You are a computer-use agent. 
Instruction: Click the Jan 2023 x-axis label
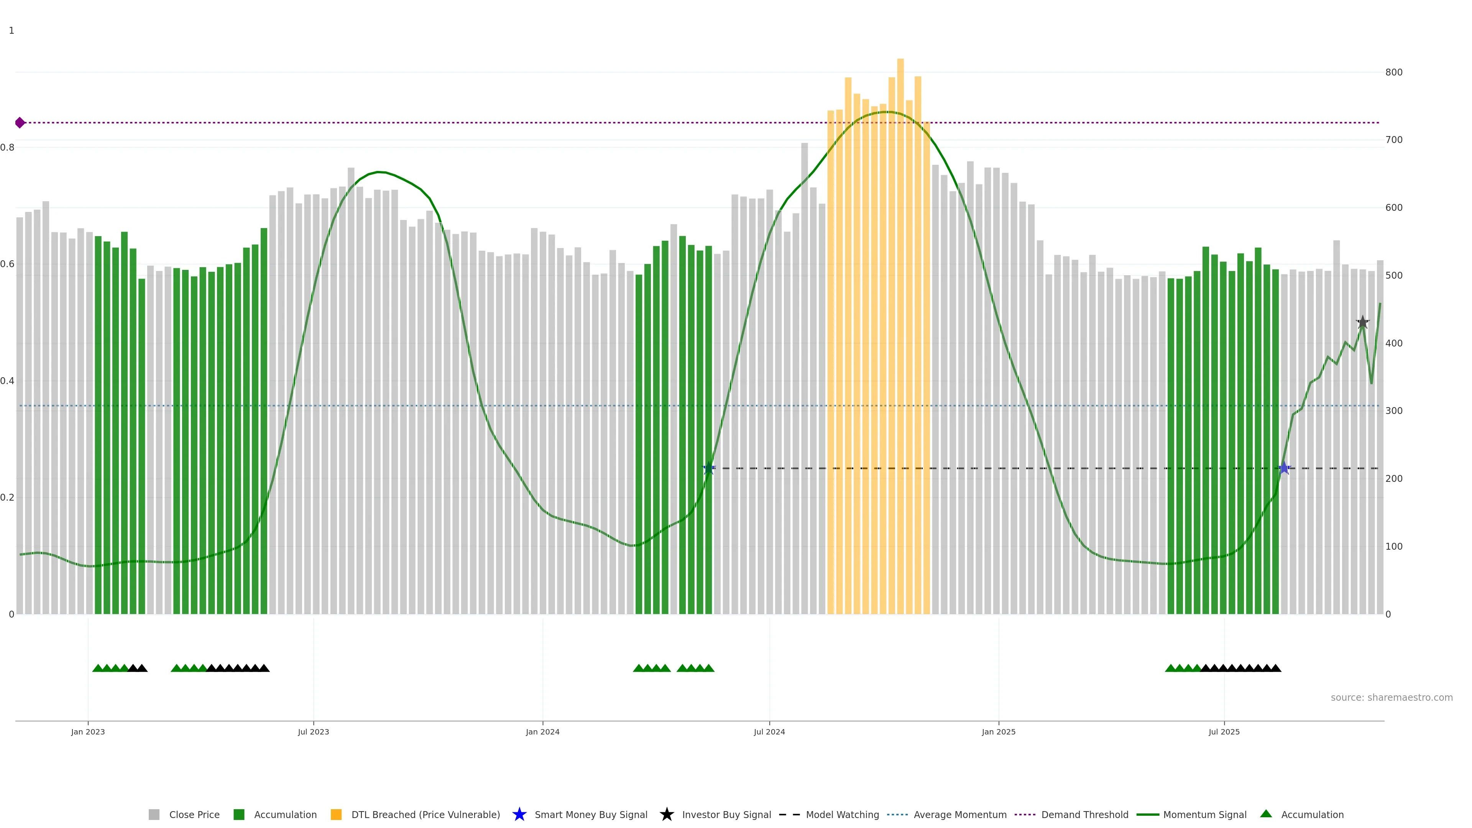88,732
